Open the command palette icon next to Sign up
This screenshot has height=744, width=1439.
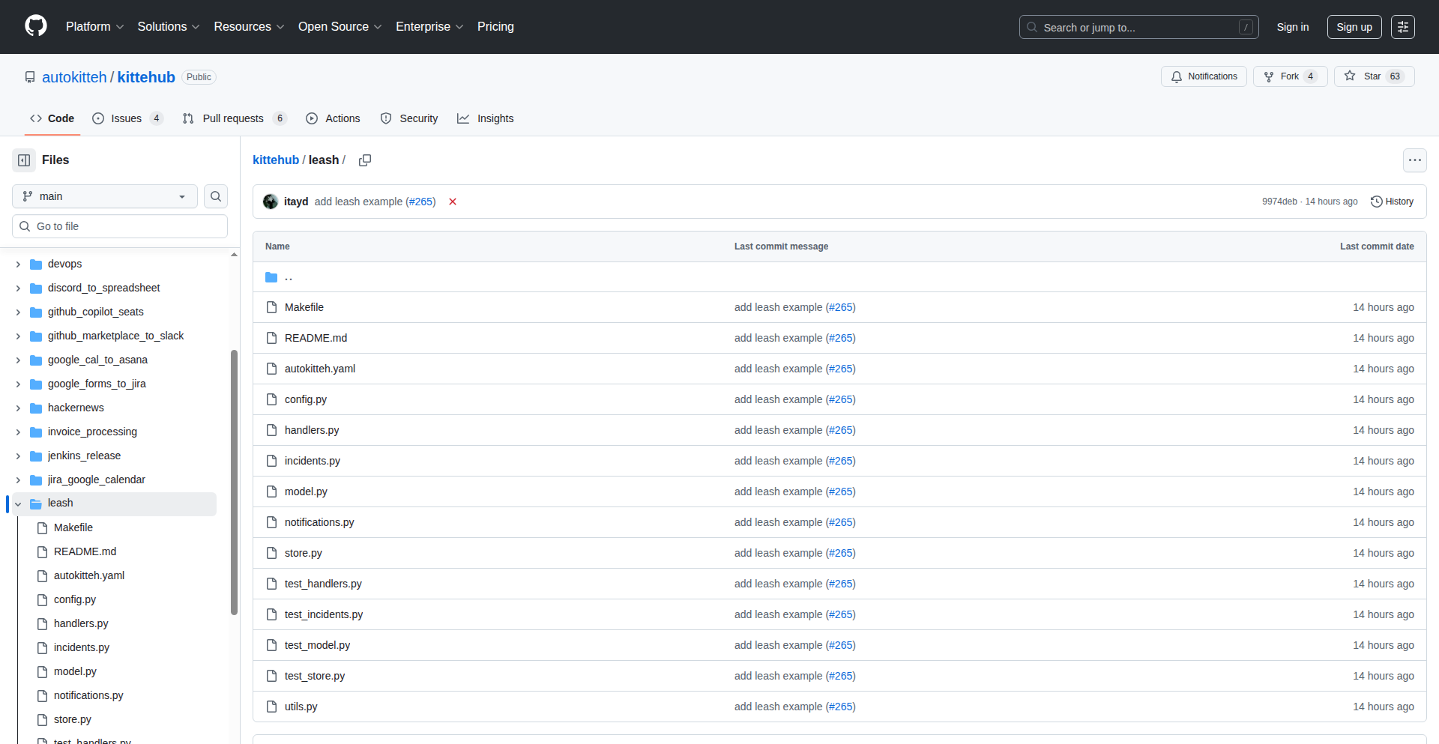(x=1402, y=27)
